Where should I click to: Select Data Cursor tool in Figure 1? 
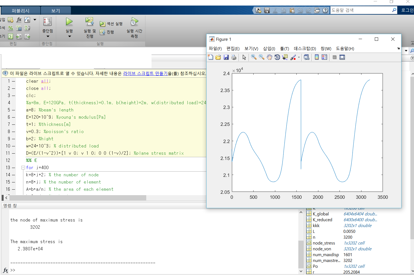(285, 57)
